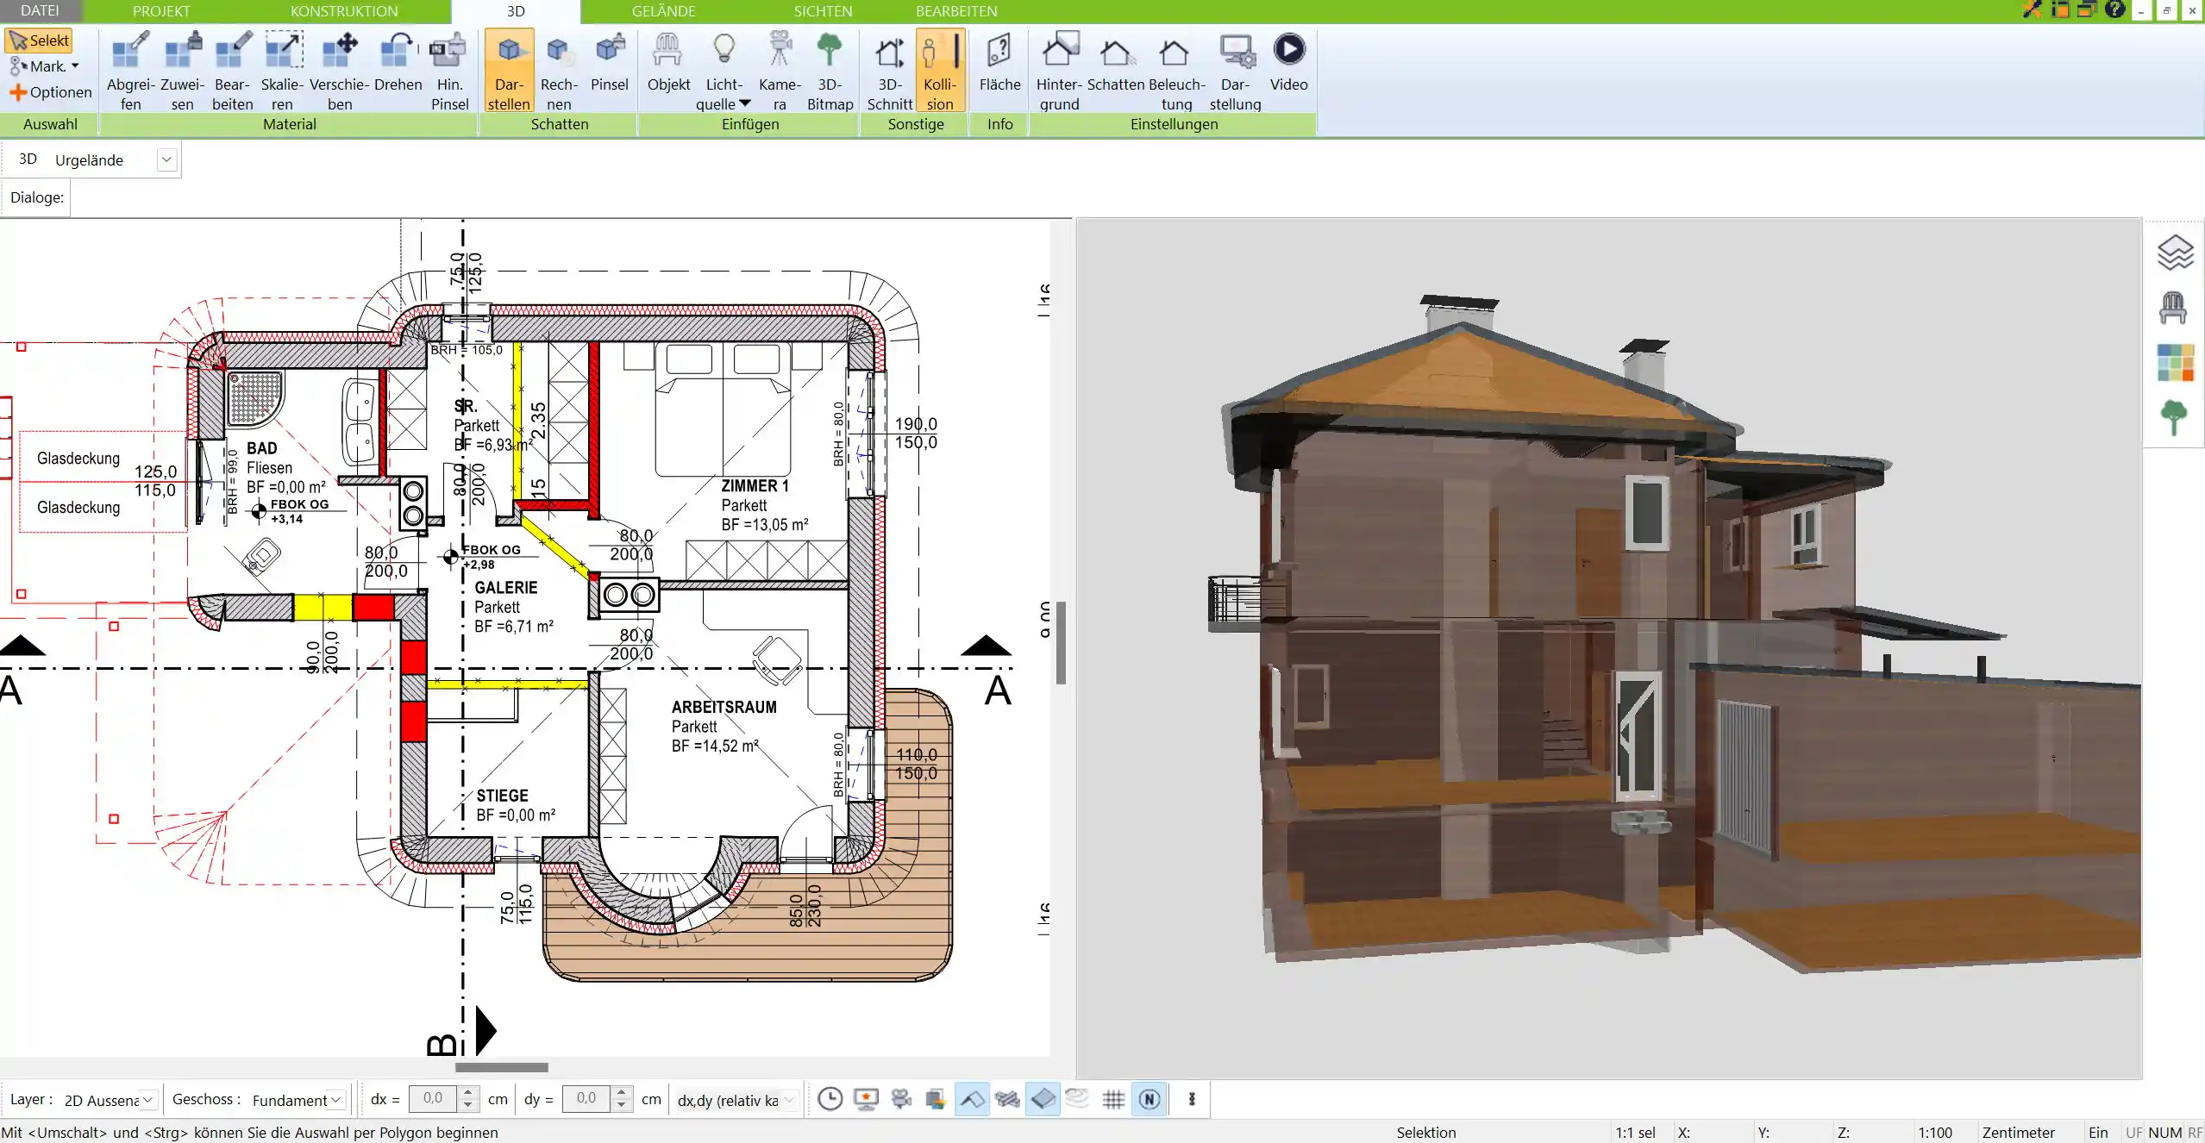
Task: Open the bottom toolbar overflow dots
Action: pyautogui.click(x=1192, y=1099)
